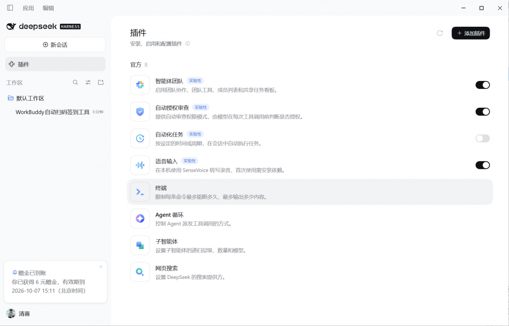Screen dimensions: 509x326
Task: Click the bell icon in the notification
Action: pos(14,273)
